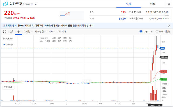Screen dimensions: 173x107
Task: Select the 트레이딩뷰 radio option
Action: point(157,32)
